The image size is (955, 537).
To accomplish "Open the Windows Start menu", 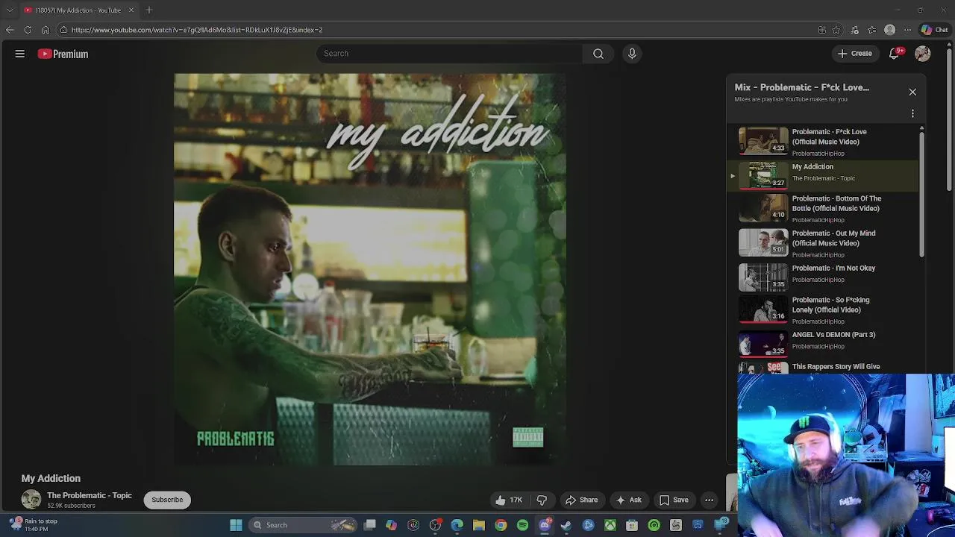I will point(236,525).
